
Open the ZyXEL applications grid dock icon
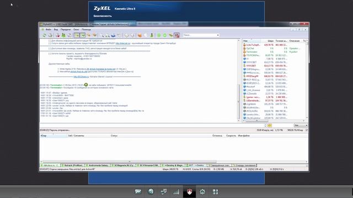215,191
